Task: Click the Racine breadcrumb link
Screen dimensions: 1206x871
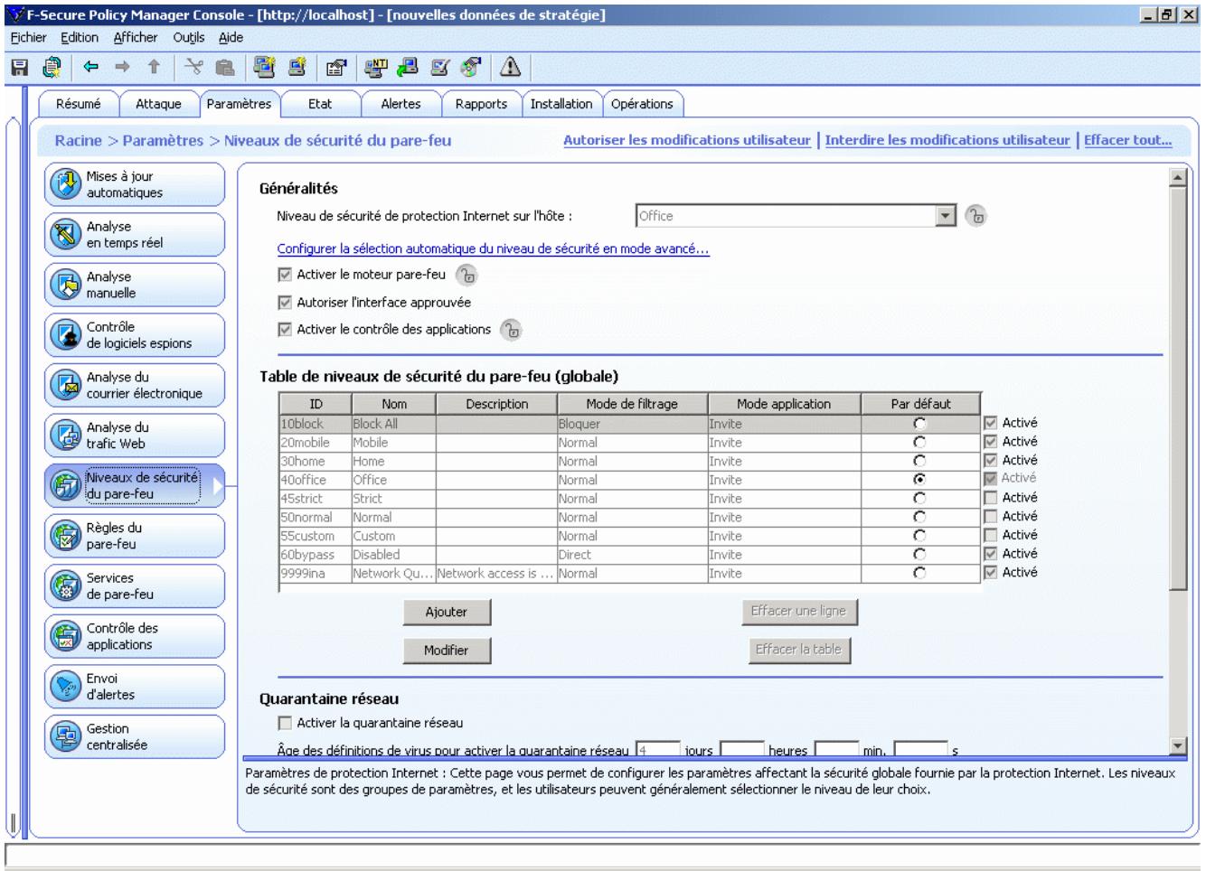Action: (79, 140)
